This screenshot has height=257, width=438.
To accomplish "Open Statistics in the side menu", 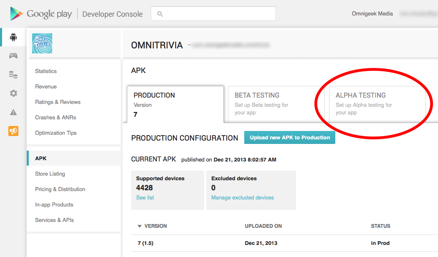I will pos(46,71).
